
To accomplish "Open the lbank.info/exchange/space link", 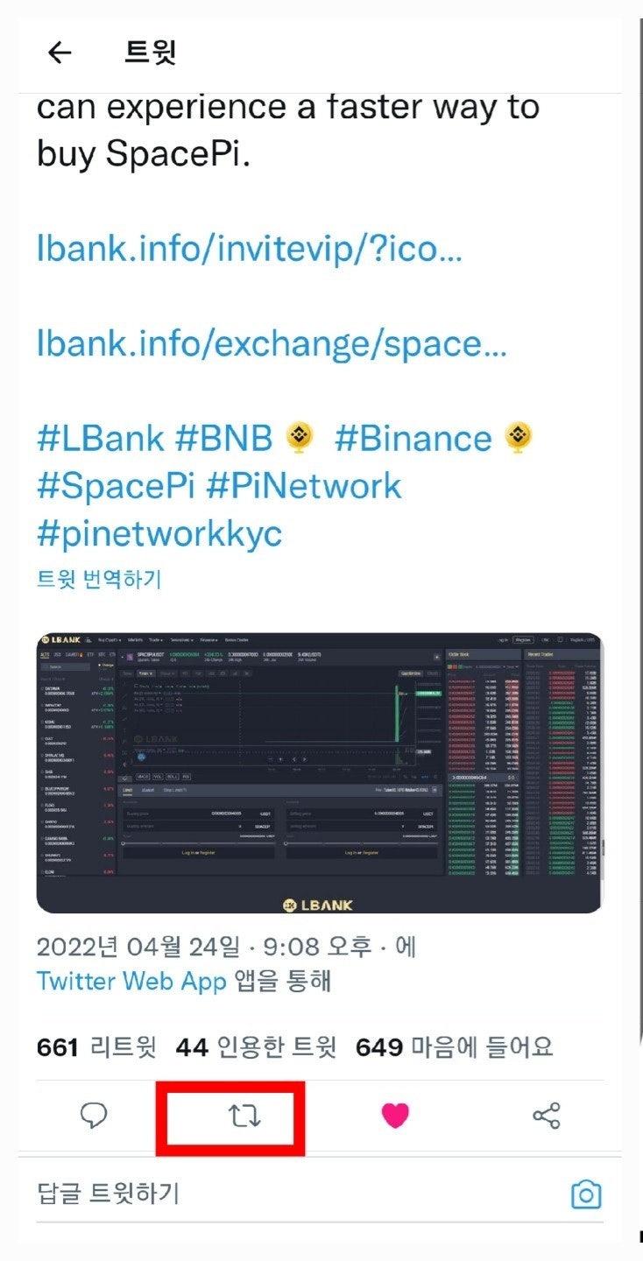I will [272, 343].
